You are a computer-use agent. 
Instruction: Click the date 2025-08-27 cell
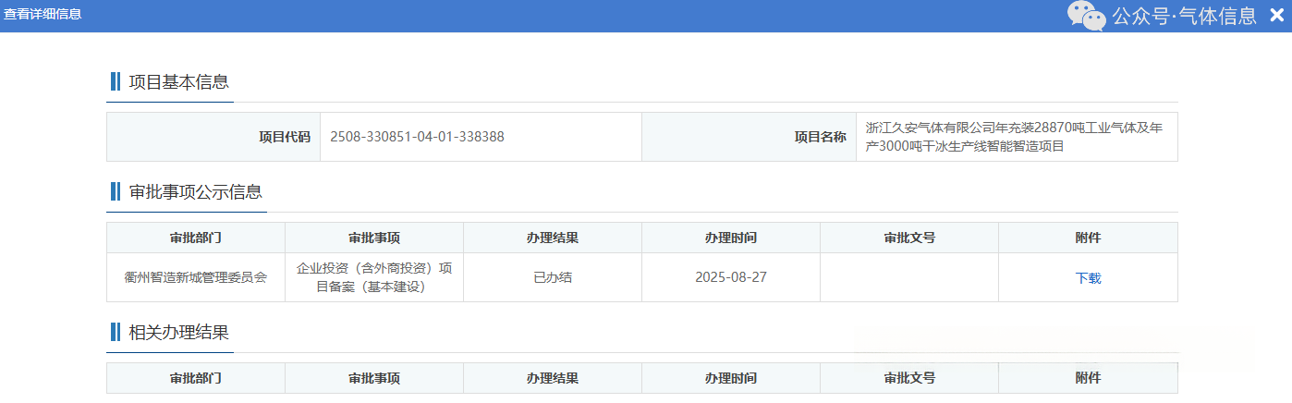tap(731, 277)
